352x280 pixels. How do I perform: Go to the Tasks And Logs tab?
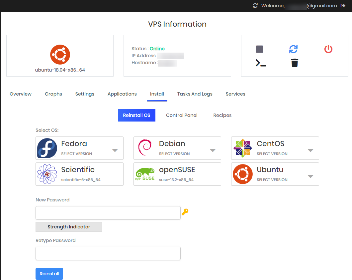click(x=195, y=94)
